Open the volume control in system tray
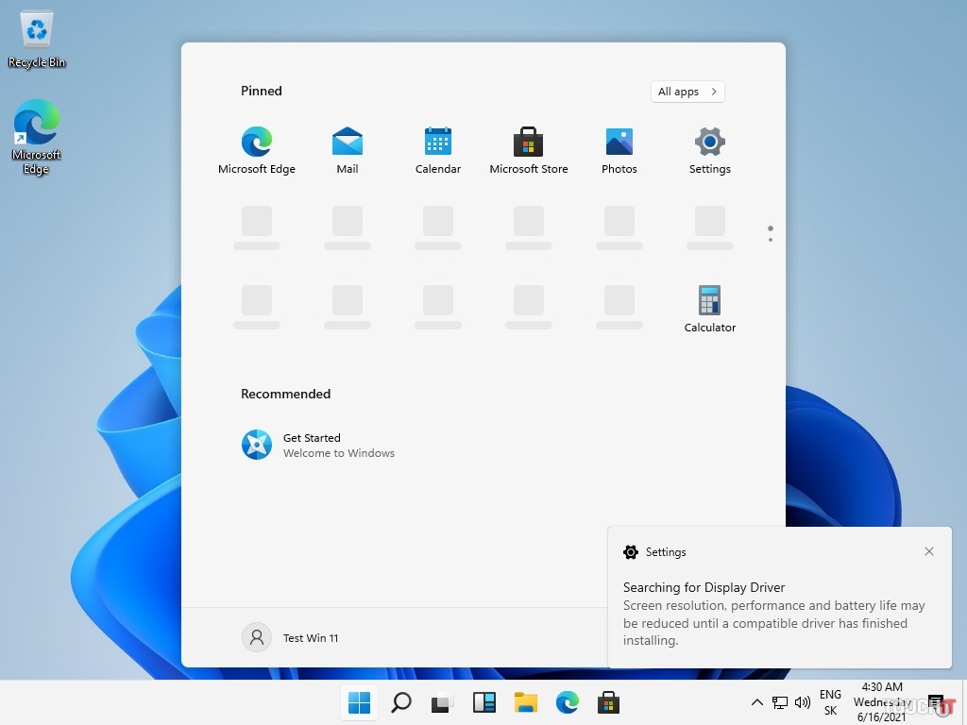Image resolution: width=967 pixels, height=725 pixels. (803, 702)
